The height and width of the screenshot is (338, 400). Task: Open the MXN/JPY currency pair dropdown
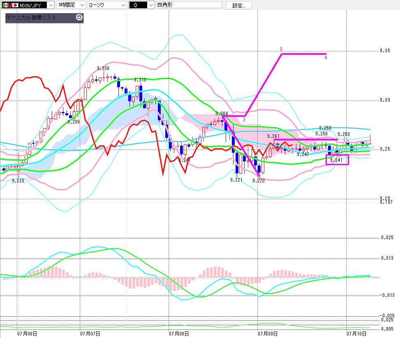pyautogui.click(x=28, y=5)
